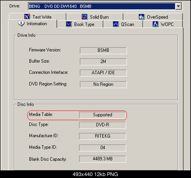Click the Firmware Version: label
191x178 pixels.
45,50
